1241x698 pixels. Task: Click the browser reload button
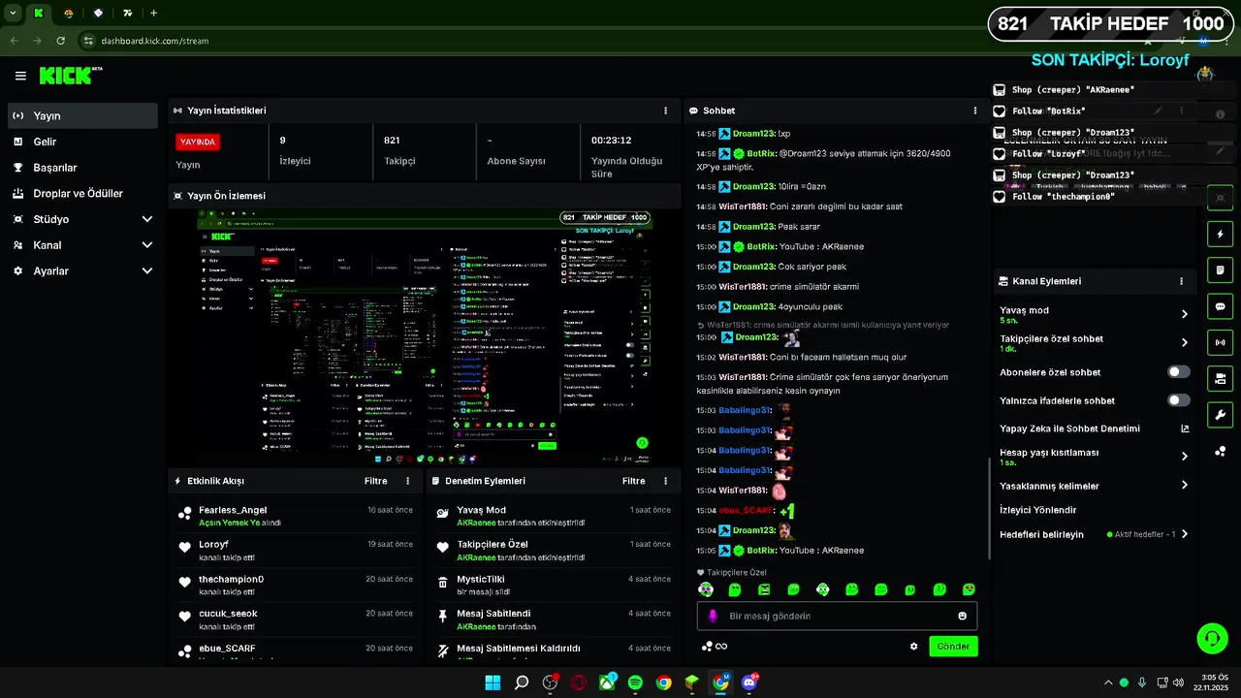point(61,41)
